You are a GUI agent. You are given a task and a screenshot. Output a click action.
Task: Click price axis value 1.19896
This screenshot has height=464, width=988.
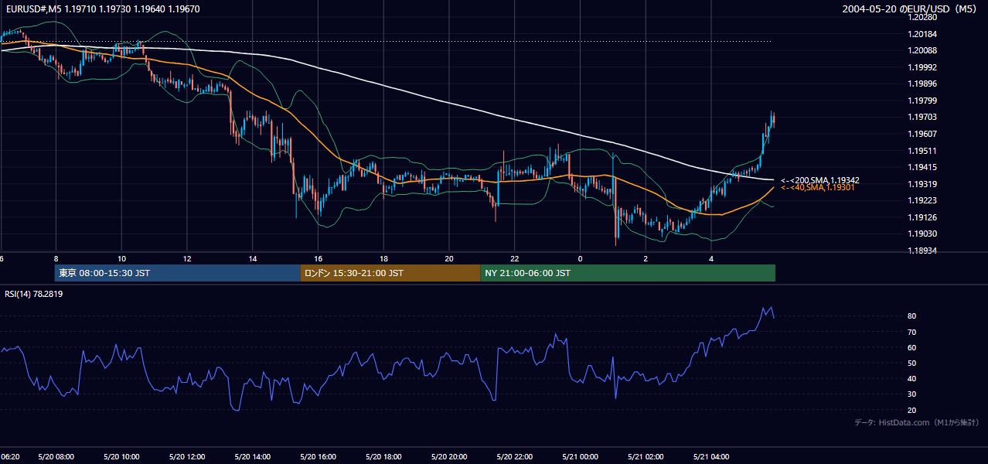click(922, 84)
